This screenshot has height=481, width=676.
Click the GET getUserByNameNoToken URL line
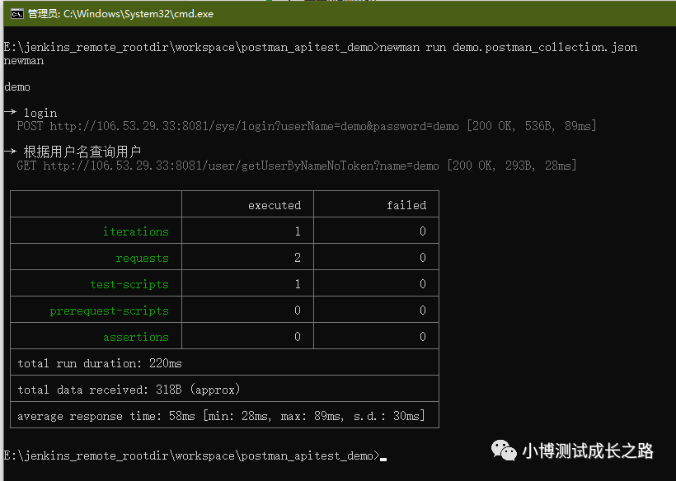pos(296,166)
